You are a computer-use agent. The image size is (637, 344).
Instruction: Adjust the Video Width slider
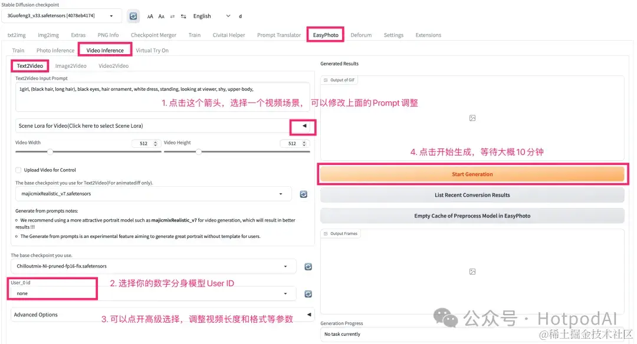[50, 151]
